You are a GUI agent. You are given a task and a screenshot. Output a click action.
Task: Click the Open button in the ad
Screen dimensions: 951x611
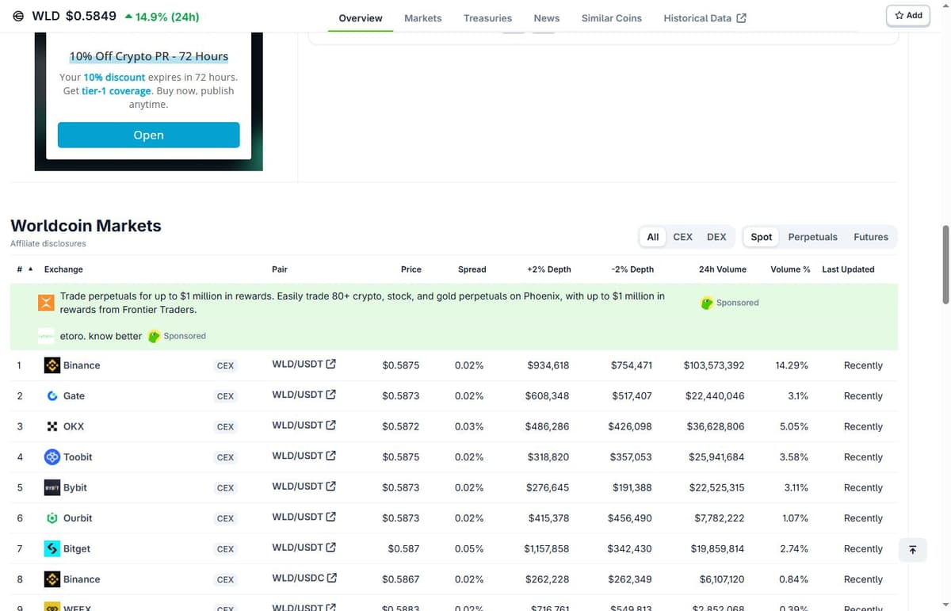[x=148, y=135]
